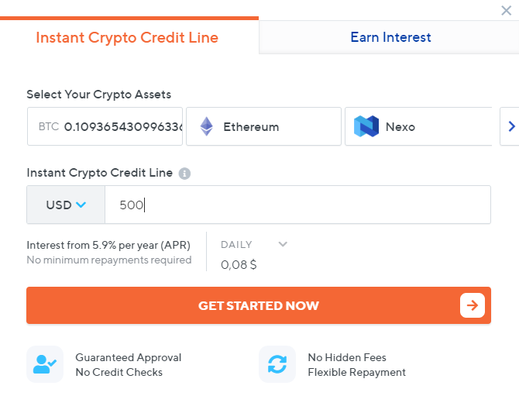
Task: Click the Nexo logo icon
Action: point(366,126)
